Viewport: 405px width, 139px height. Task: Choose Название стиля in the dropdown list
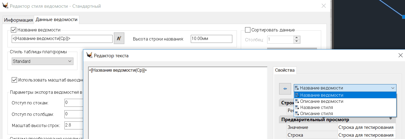tap(316, 108)
